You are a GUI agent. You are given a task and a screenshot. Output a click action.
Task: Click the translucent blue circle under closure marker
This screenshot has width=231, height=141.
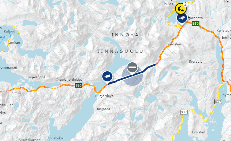pos(132,76)
